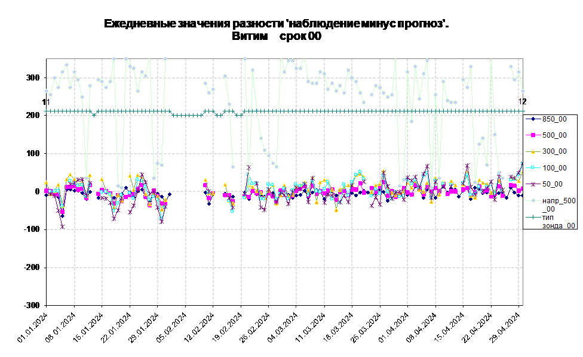Viewport: 583px width, 357px height.
Task: Select the 18.03.2024 date axis label
Action: point(339,327)
